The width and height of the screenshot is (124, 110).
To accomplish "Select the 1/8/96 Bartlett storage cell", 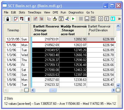I will pyautogui.click(x=46, y=80).
